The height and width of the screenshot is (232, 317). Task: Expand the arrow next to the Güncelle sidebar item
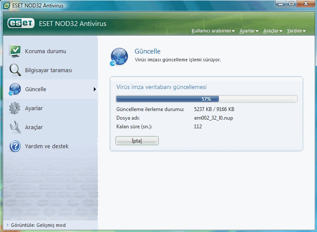click(x=95, y=89)
